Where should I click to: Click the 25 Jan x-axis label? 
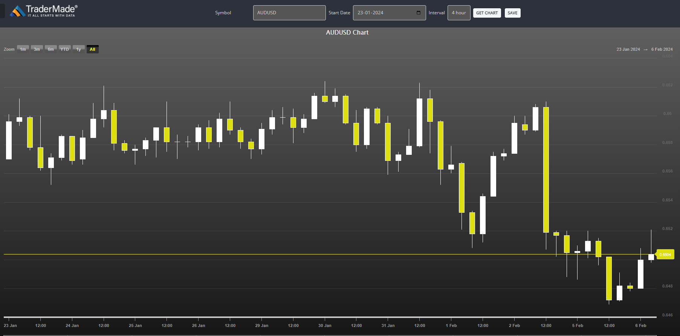click(x=135, y=325)
